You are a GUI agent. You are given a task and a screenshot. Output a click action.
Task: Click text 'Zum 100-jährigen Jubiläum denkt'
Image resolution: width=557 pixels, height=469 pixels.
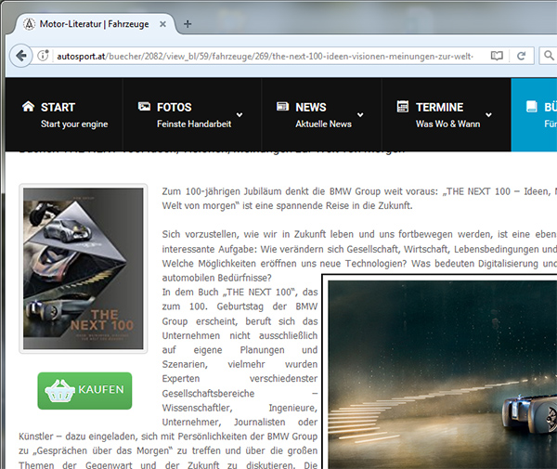tap(236, 191)
